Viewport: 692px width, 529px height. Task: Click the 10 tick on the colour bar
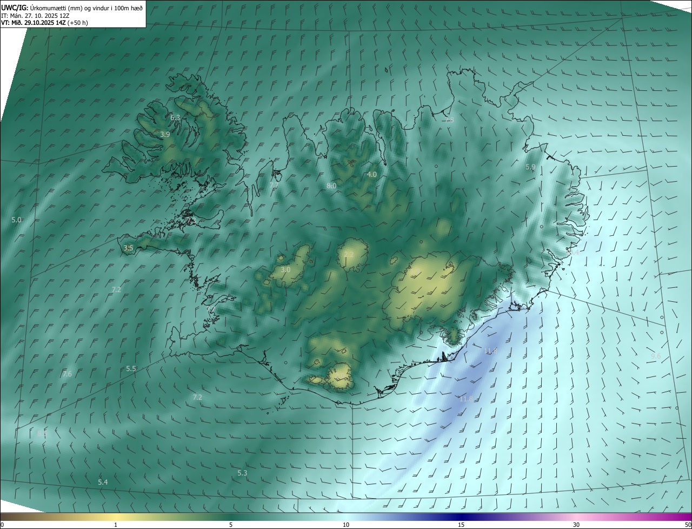[346, 525]
